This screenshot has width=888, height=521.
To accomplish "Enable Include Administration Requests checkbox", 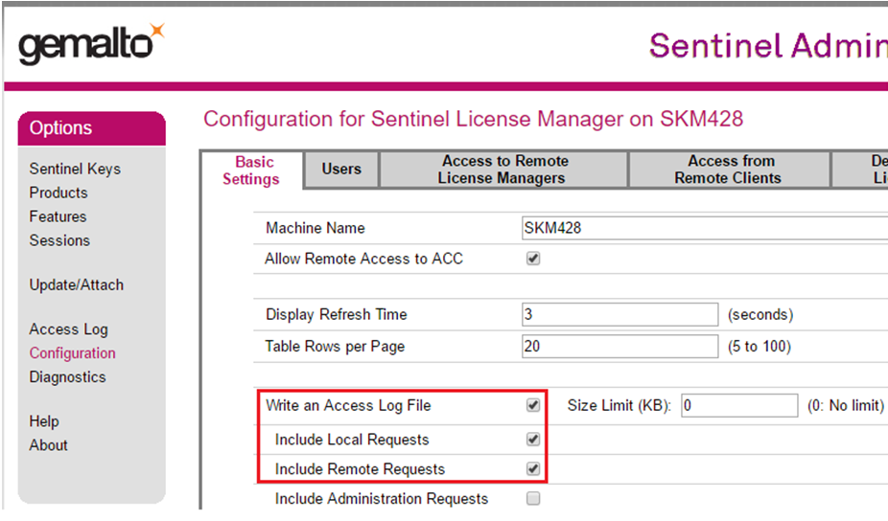I will 534,498.
